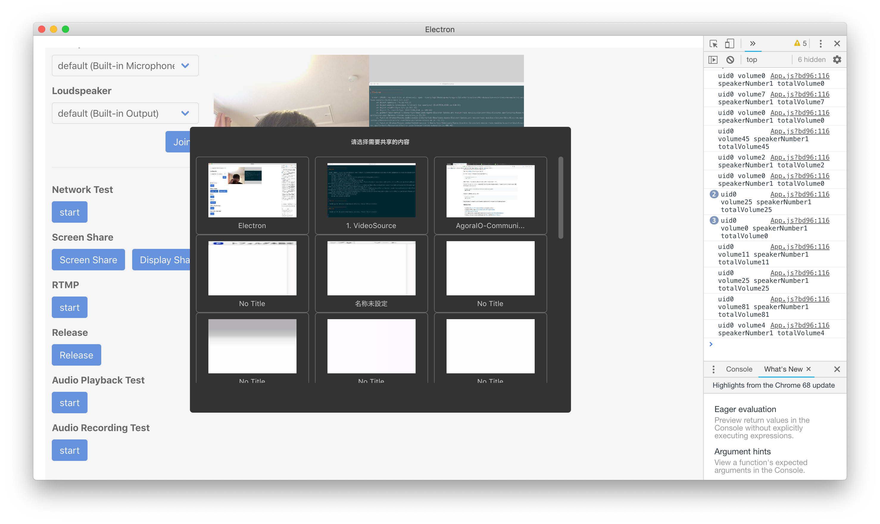Expand the Loudspeaker output dropdown
Viewport: 880px width, 524px height.
125,113
